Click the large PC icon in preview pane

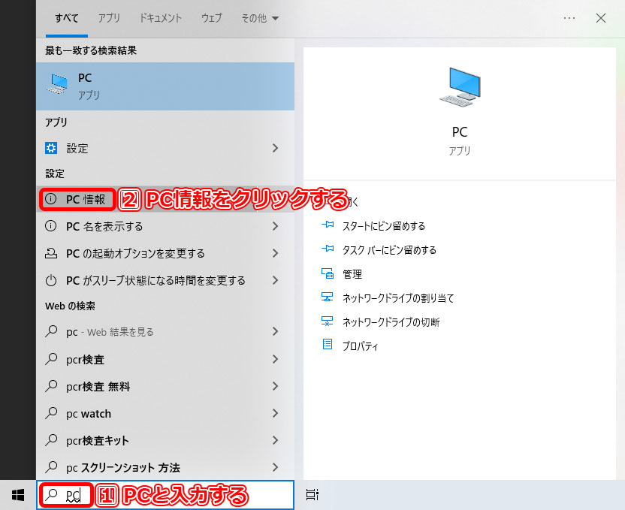(459, 86)
